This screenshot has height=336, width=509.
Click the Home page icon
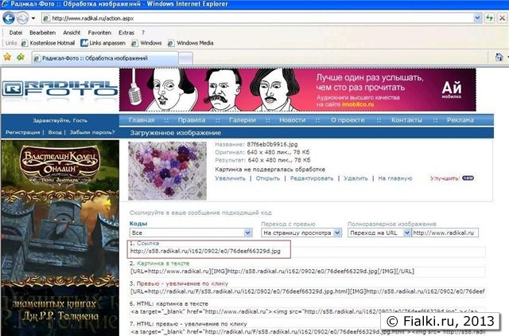pyautogui.click(x=499, y=57)
